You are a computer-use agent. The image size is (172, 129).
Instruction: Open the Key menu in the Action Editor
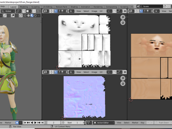(x=142, y=123)
